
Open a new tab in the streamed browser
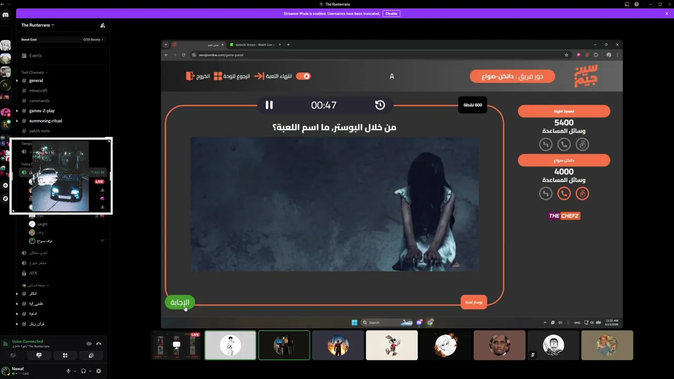[288, 45]
